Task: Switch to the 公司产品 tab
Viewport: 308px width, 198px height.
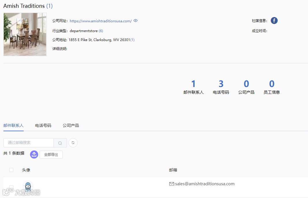Action: point(71,125)
